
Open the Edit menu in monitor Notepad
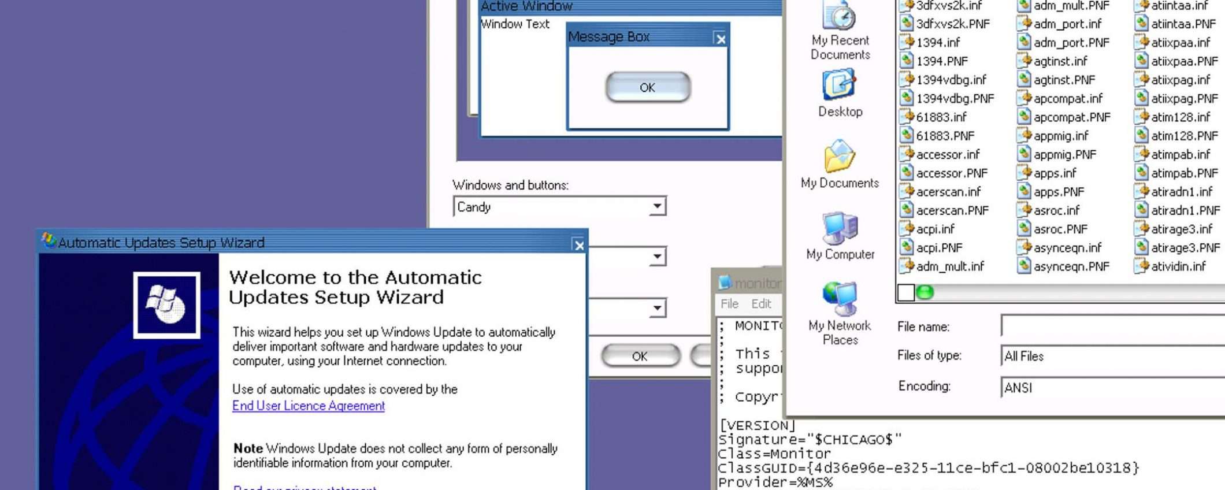coord(761,303)
